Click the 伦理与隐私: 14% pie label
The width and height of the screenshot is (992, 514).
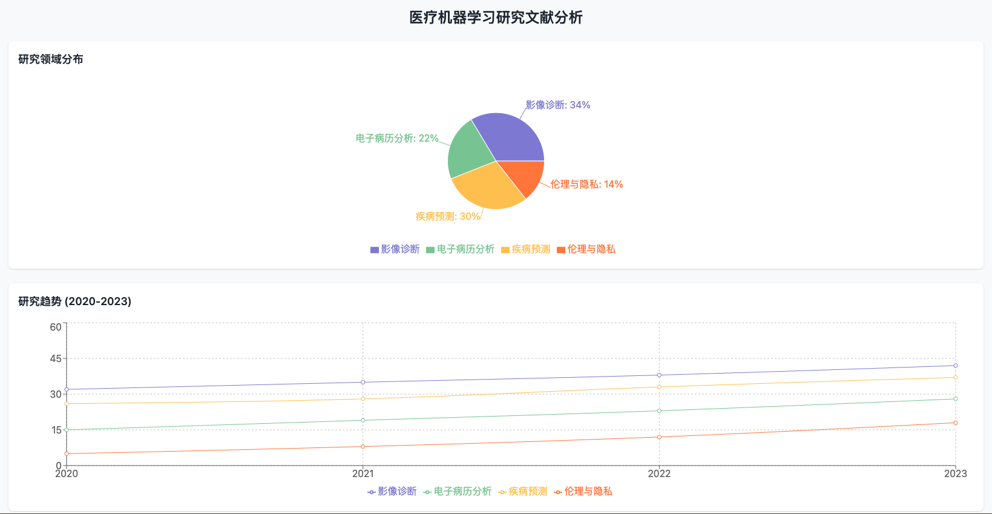click(x=586, y=185)
